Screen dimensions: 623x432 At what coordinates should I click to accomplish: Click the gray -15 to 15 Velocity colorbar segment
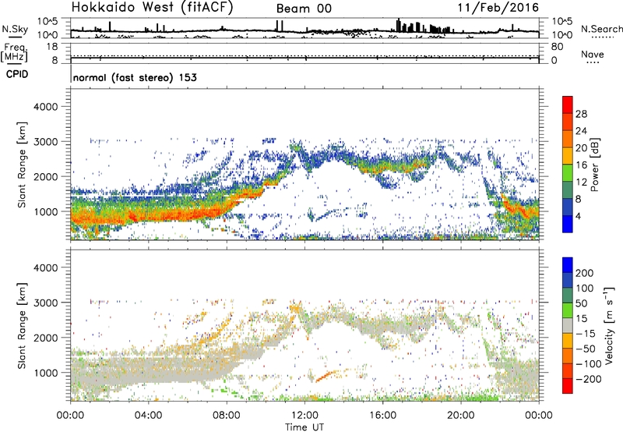coord(568,325)
